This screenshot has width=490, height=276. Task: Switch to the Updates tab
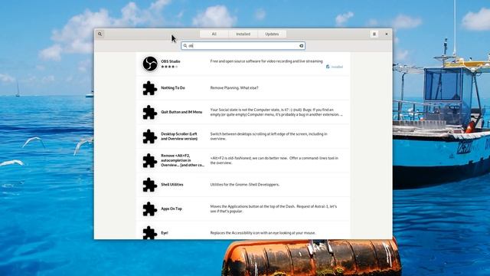(x=272, y=34)
